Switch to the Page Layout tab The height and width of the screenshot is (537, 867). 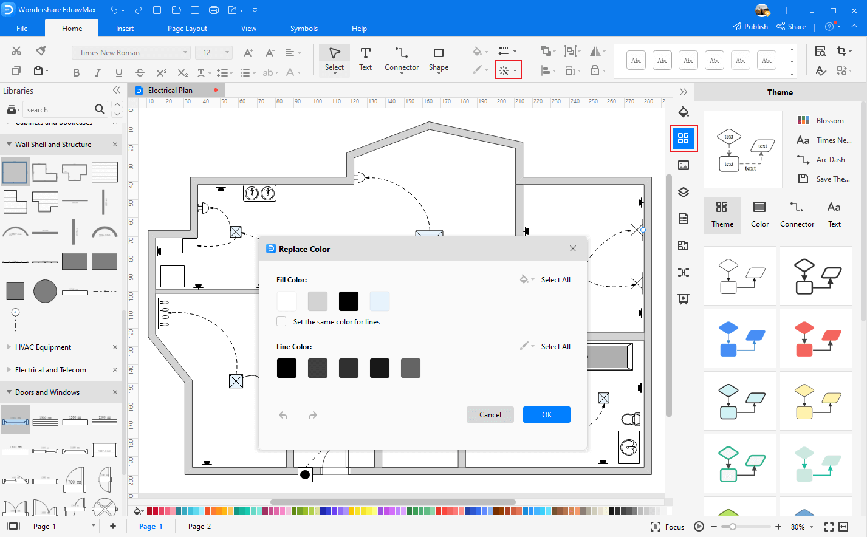point(187,28)
